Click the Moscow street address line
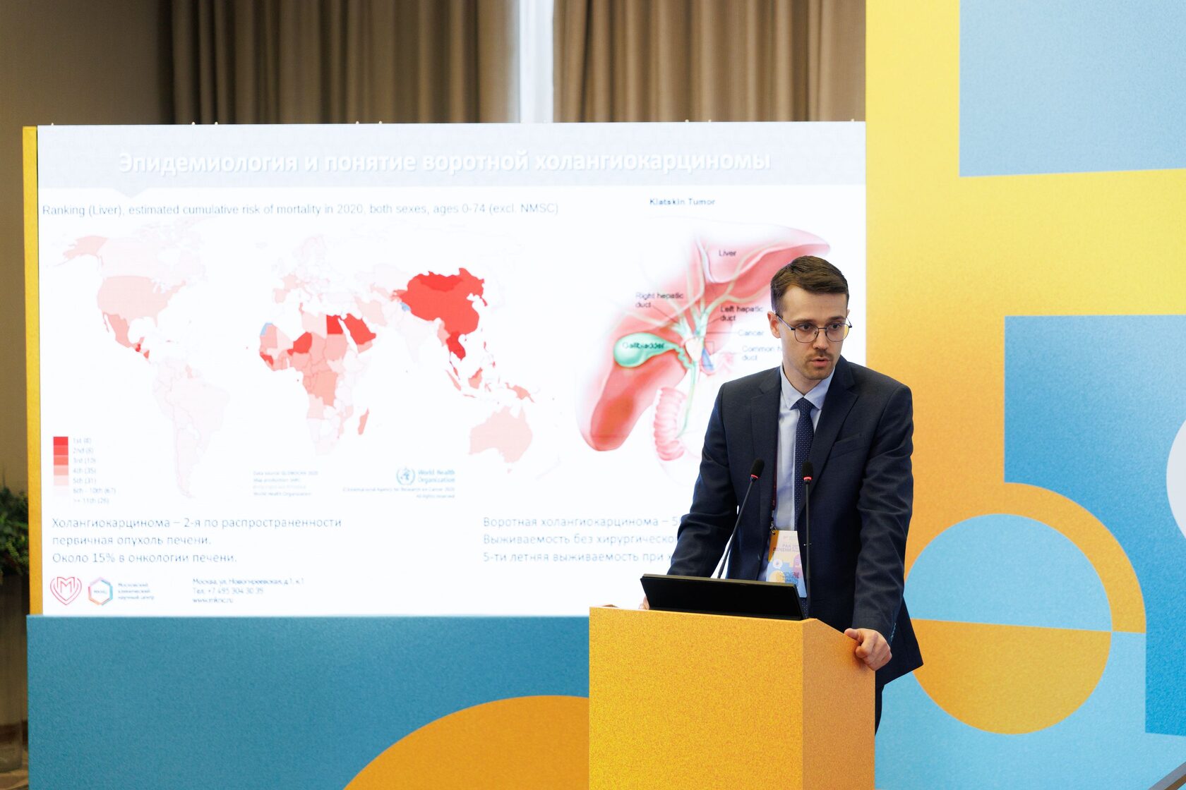Screen dimensions: 1186x790 (x=248, y=582)
